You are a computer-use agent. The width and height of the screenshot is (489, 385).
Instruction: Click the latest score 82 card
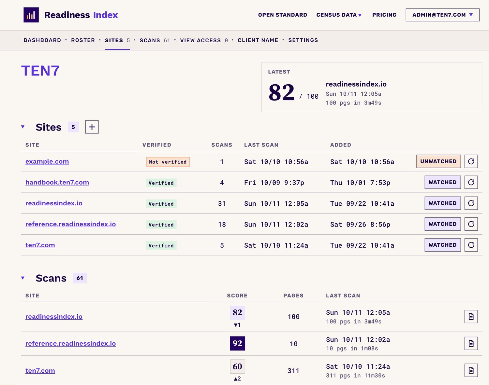pyautogui.click(x=372, y=87)
